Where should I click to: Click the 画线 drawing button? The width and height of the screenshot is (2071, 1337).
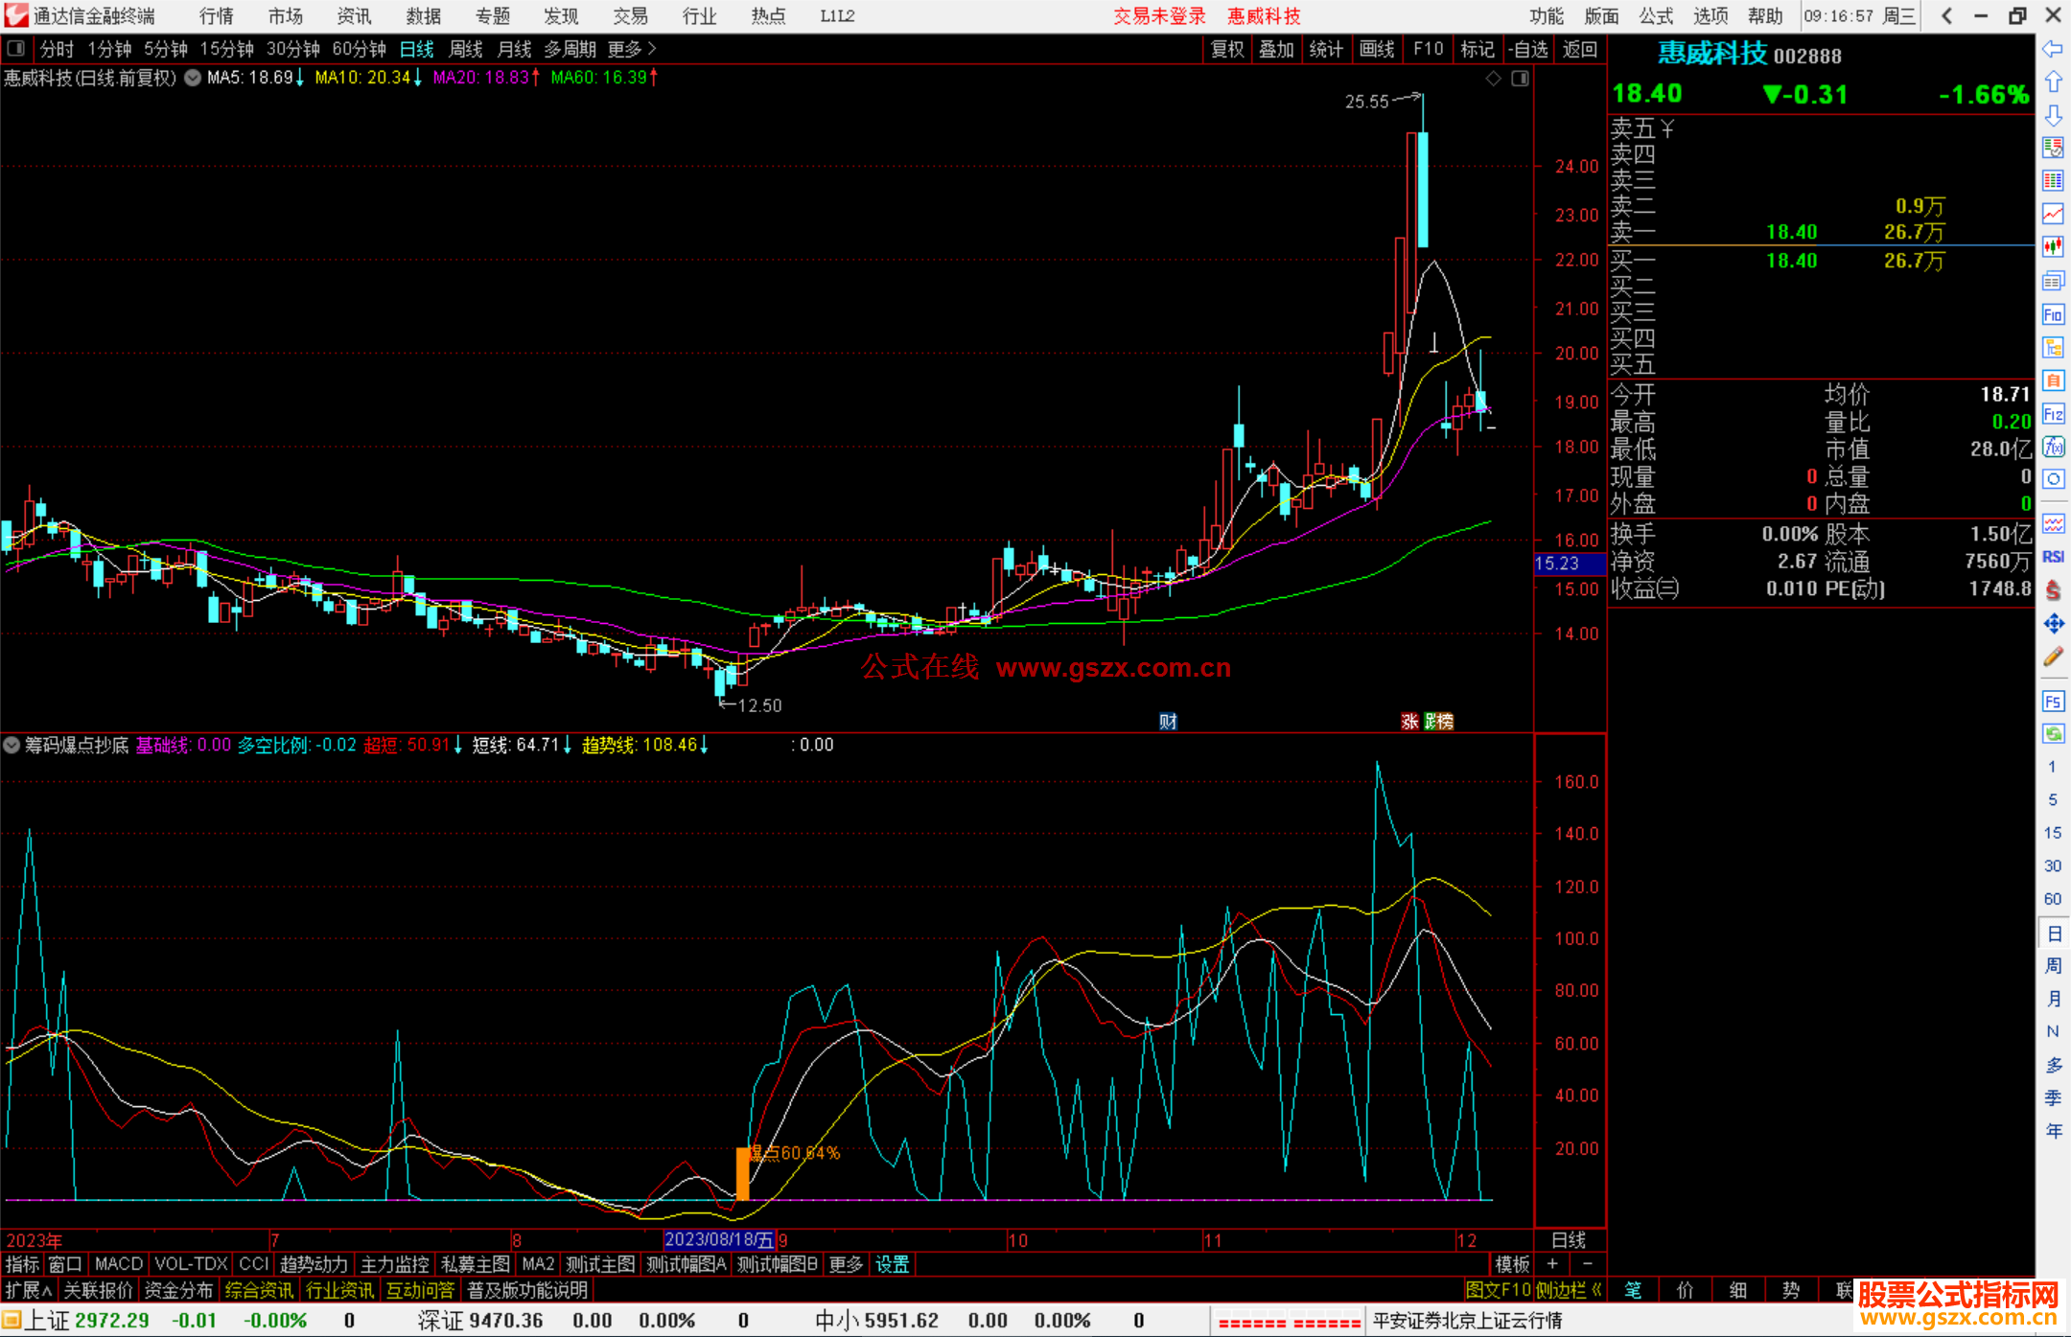click(x=1377, y=49)
